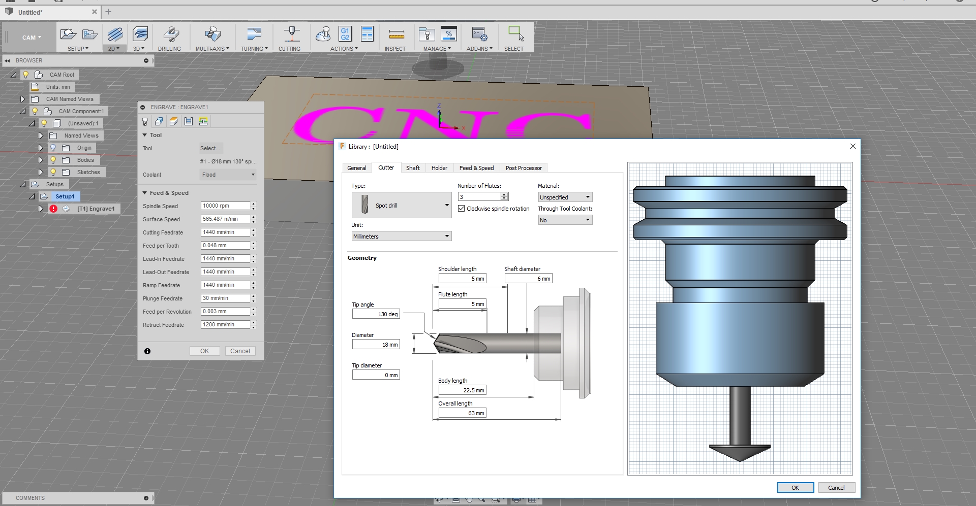Screen dimensions: 976x506
Task: Open the Add-Ins scripts icon
Action: pyautogui.click(x=479, y=35)
